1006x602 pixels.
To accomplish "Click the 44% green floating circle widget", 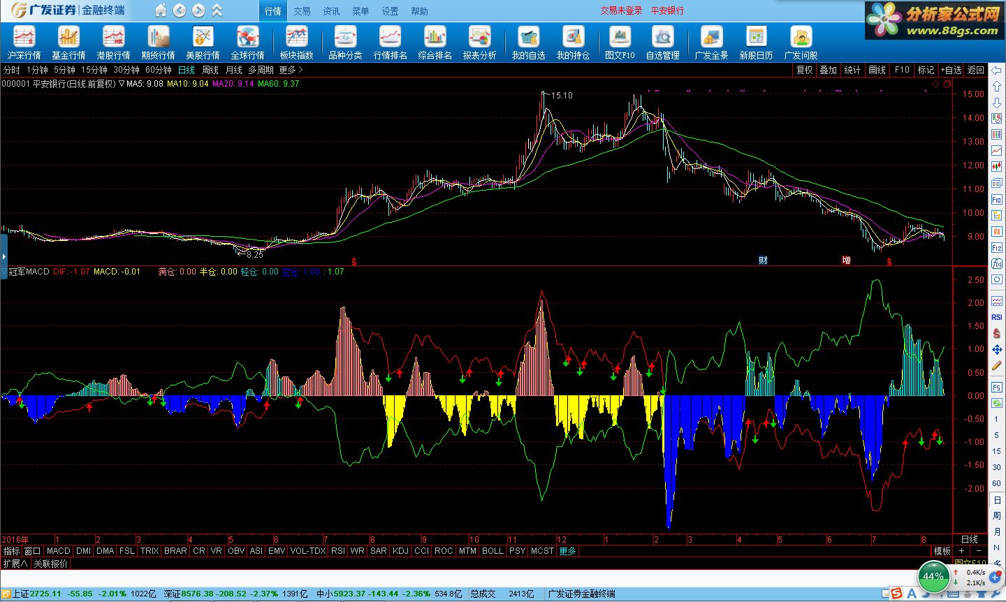I will [x=933, y=577].
